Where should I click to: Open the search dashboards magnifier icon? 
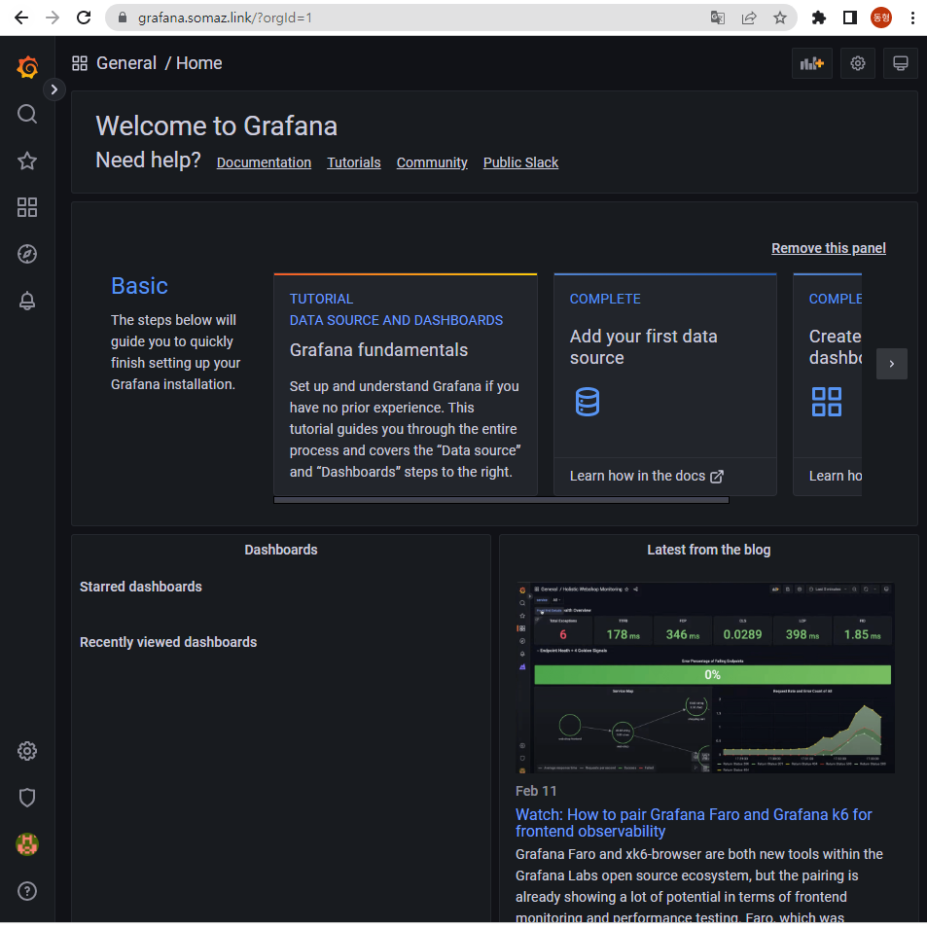point(27,114)
